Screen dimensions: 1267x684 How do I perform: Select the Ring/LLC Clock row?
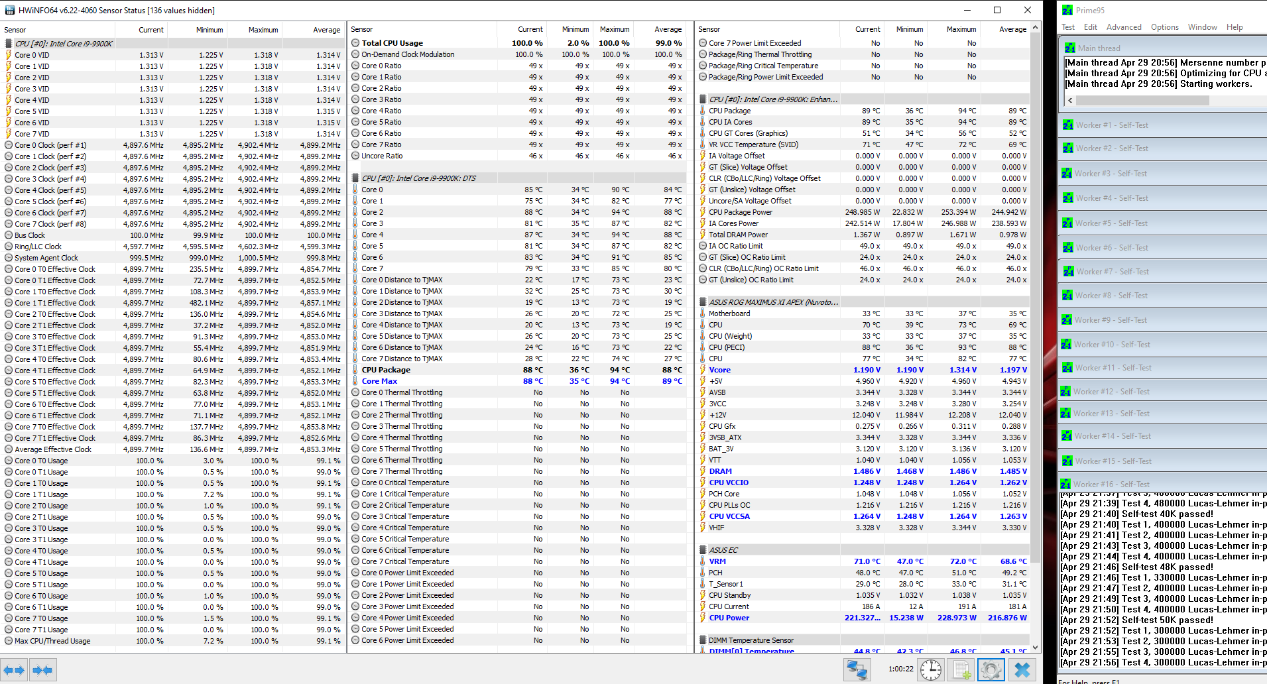coord(173,247)
